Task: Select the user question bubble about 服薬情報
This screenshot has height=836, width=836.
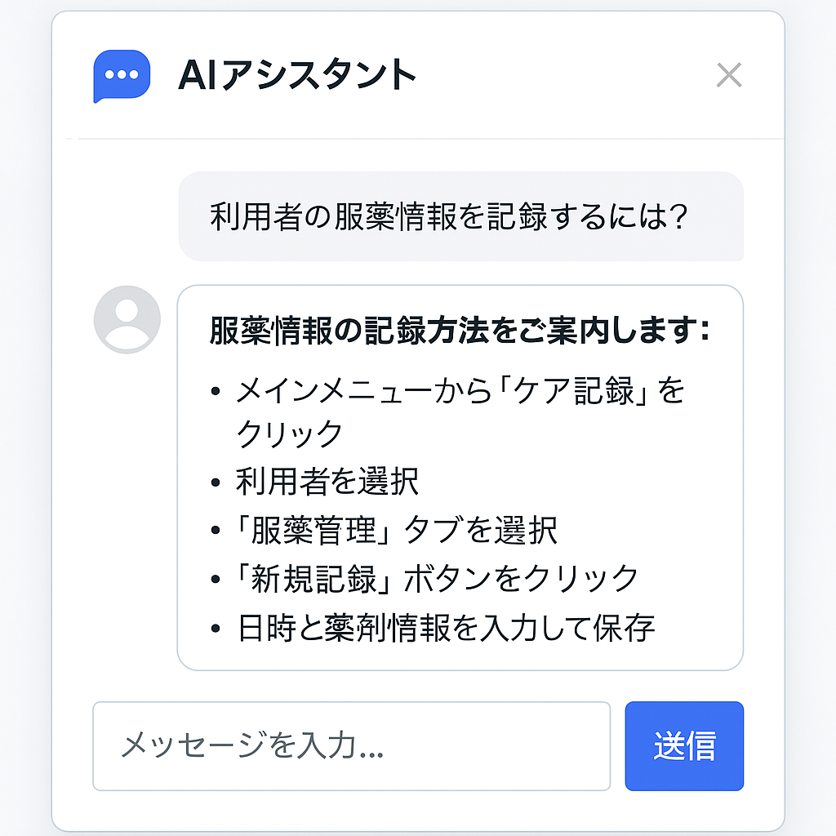Action: [x=462, y=216]
